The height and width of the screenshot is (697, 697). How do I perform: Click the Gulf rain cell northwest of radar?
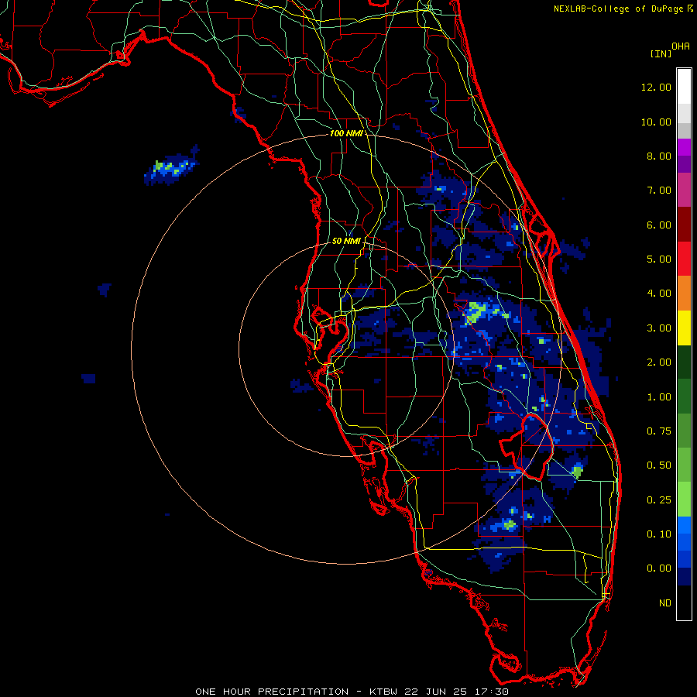[171, 167]
